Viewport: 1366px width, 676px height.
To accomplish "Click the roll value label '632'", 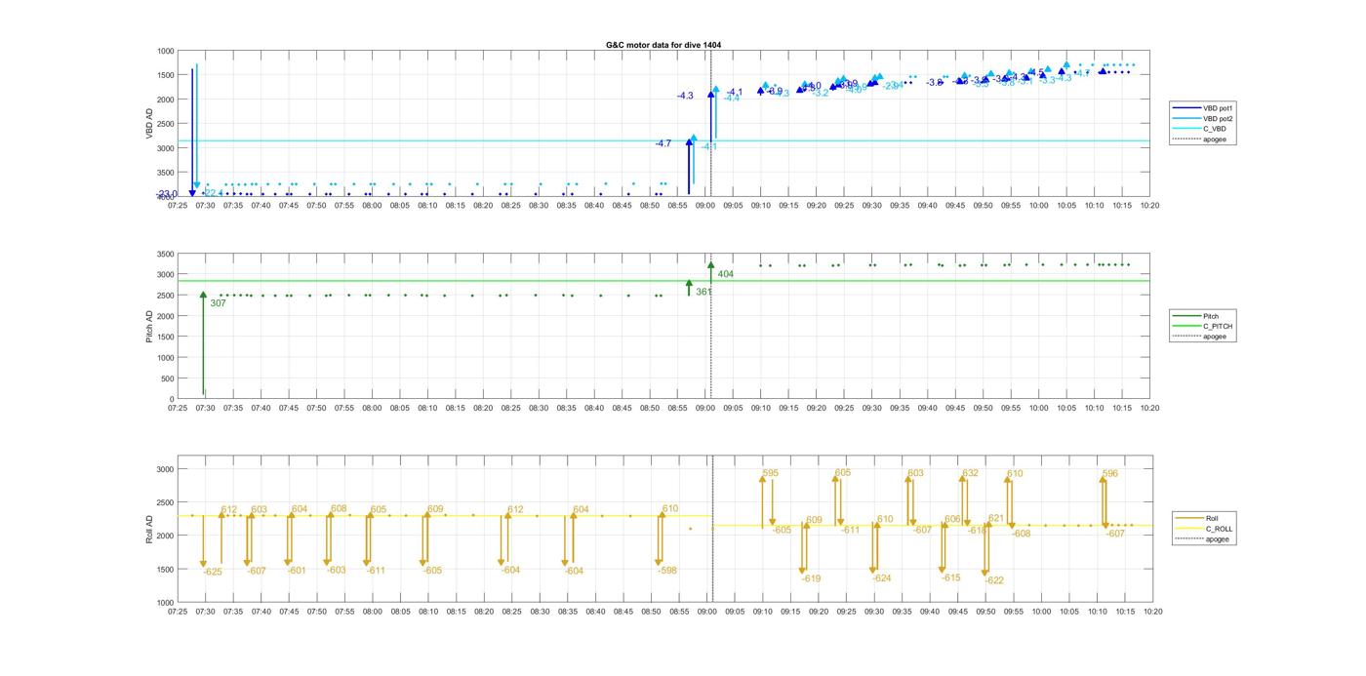I will tap(970, 473).
